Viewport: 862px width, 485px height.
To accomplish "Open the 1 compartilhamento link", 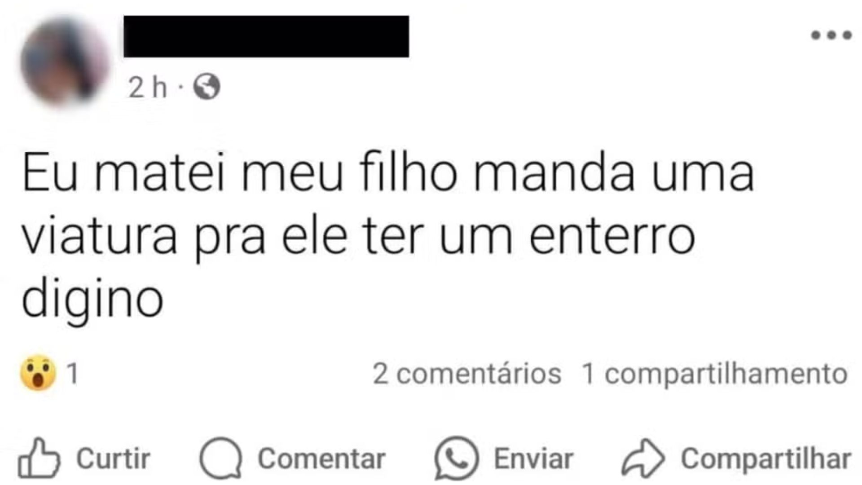I will pyautogui.click(x=714, y=374).
